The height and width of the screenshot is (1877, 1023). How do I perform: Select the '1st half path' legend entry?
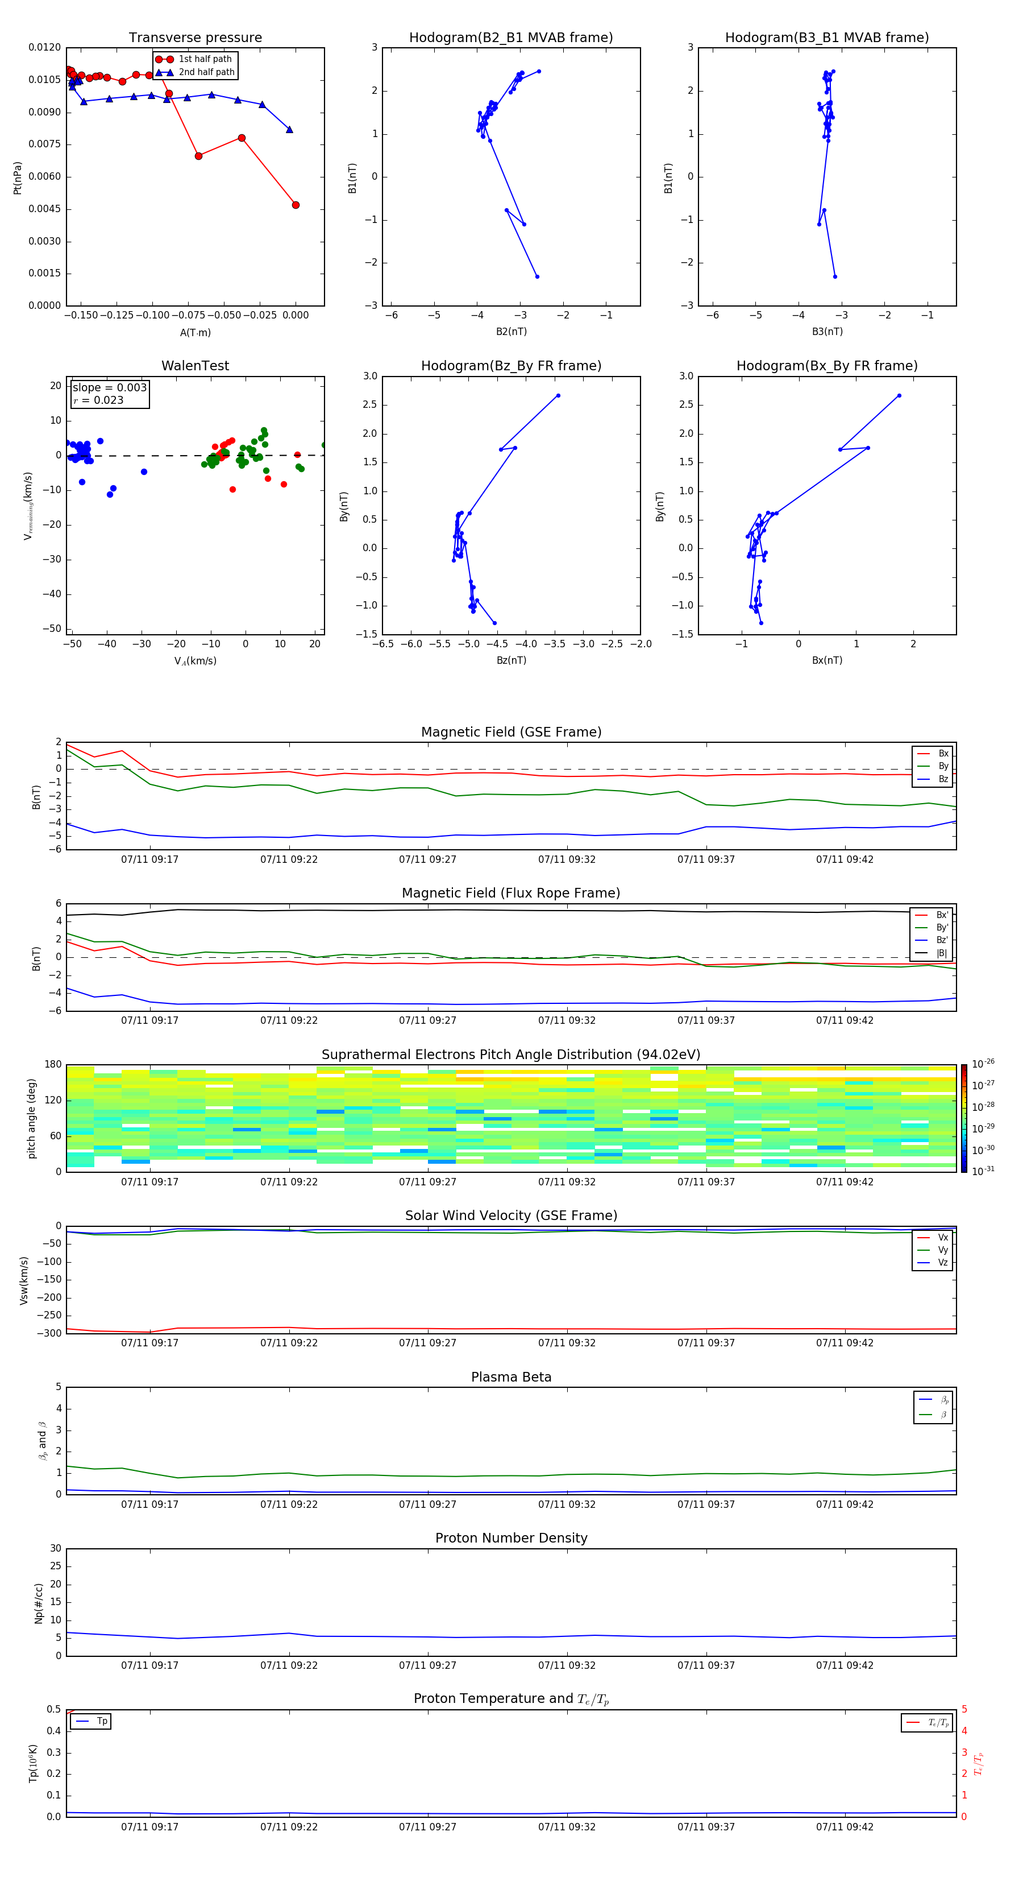[194, 59]
